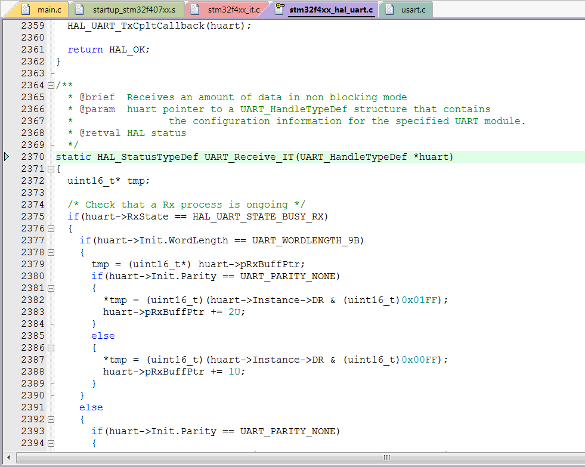Screen dimensions: 585x467
Task: Click the locked file icon on stm32f4xx_hal_uart.c tab
Action: click(x=280, y=9)
